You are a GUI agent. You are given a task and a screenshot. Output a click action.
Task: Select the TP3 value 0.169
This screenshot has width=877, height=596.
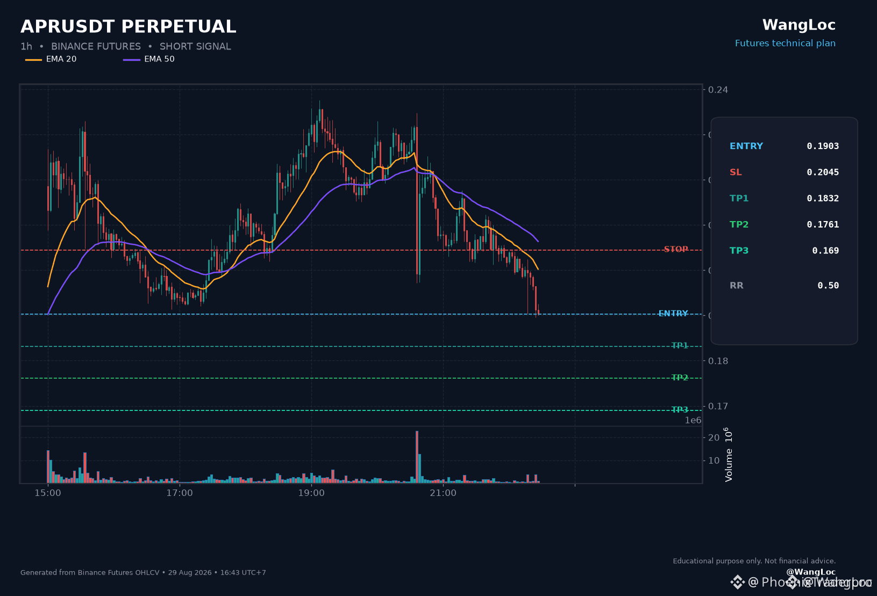pos(825,251)
